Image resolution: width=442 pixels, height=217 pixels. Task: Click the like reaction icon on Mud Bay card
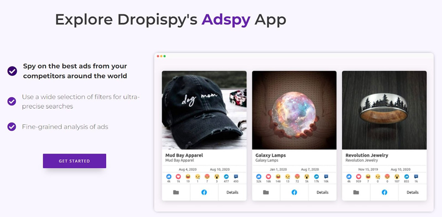(169, 176)
